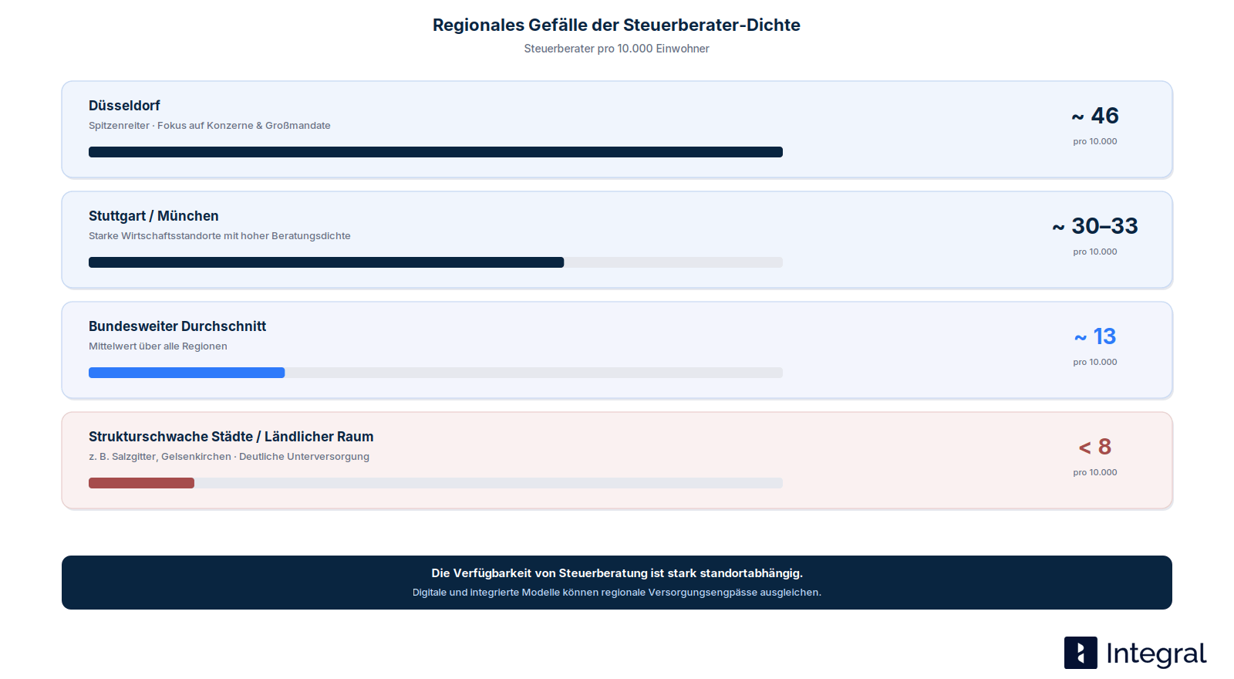This screenshot has width=1234, height=679.
Task: Click the dark banner about standortabhängig
Action: (617, 583)
